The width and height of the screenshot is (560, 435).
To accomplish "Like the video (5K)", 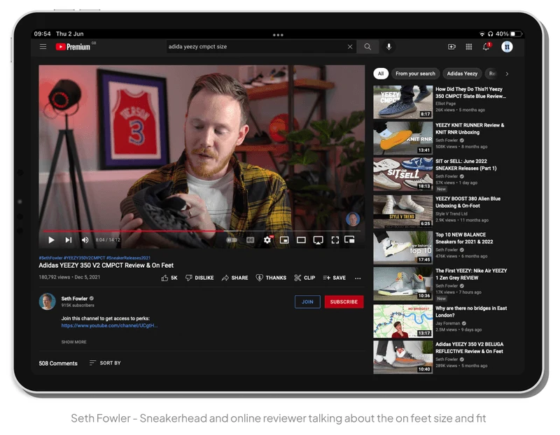I will pyautogui.click(x=169, y=278).
